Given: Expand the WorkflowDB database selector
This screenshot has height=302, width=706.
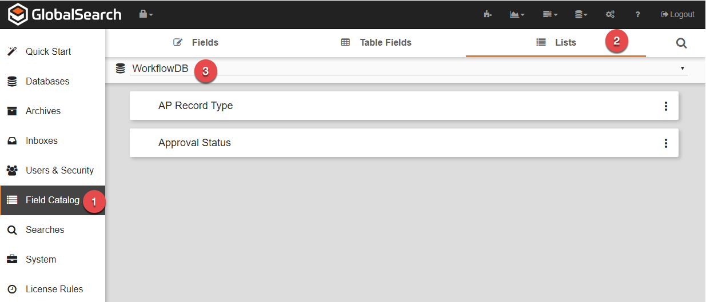Looking at the screenshot, I should pos(682,69).
